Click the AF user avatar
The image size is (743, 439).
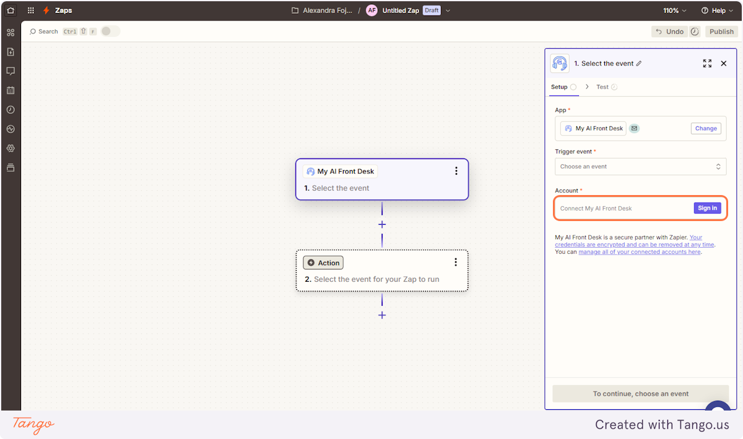(371, 11)
